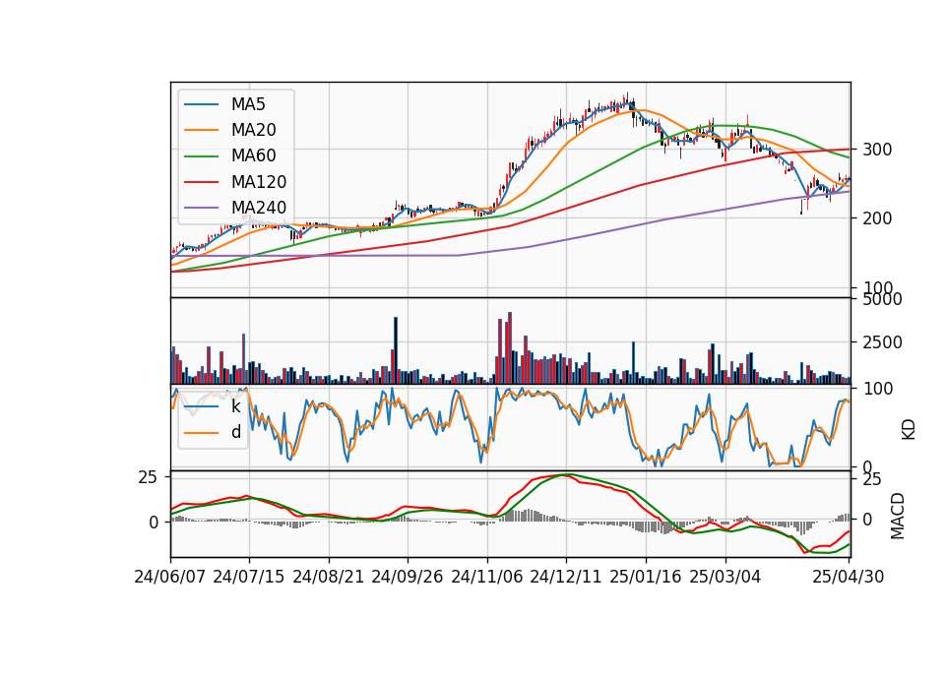Click the 300 price axis label
This screenshot has height=679, width=945.
point(877,150)
